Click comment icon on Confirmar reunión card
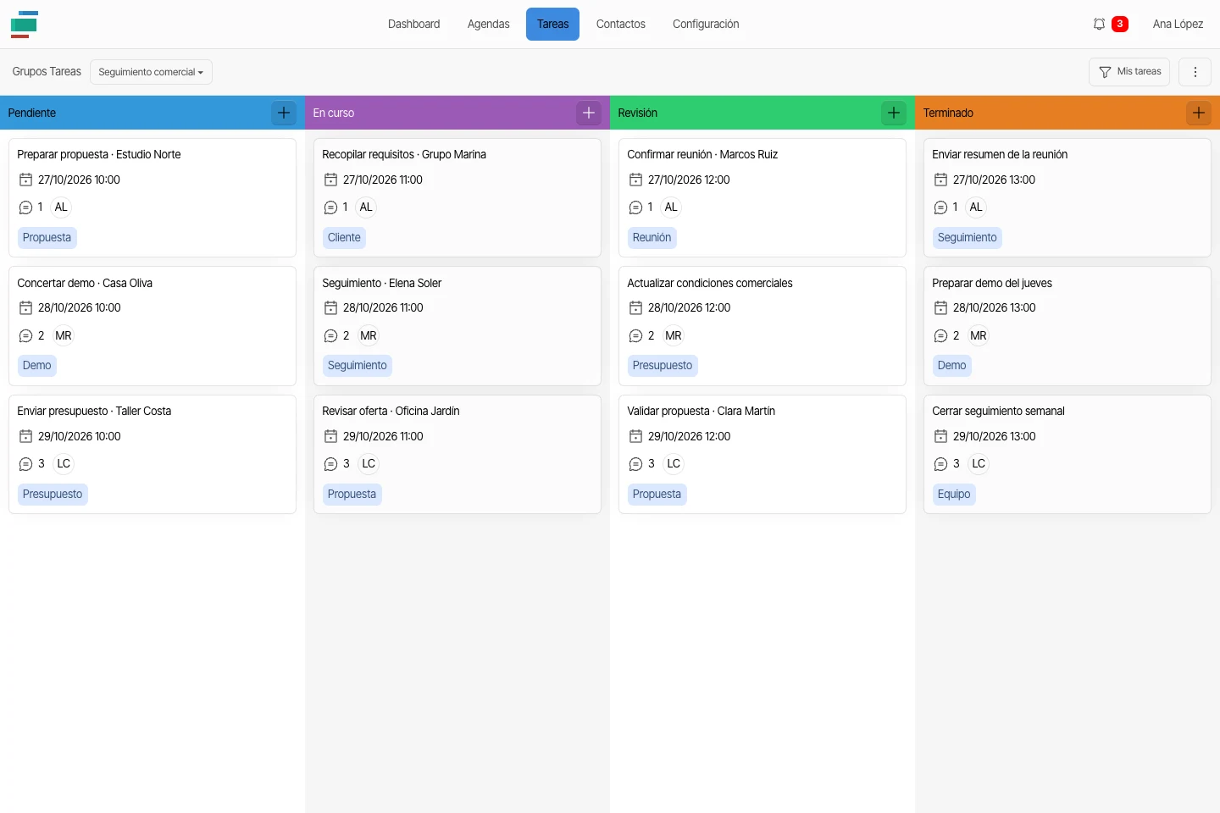This screenshot has width=1220, height=813. [x=635, y=207]
